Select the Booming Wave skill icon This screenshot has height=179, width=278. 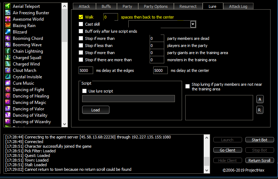[8, 45]
